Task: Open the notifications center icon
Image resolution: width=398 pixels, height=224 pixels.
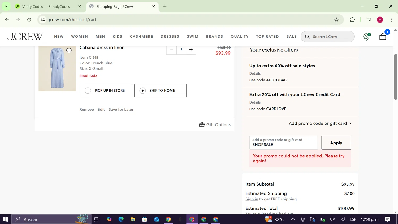Action: (x=388, y=219)
